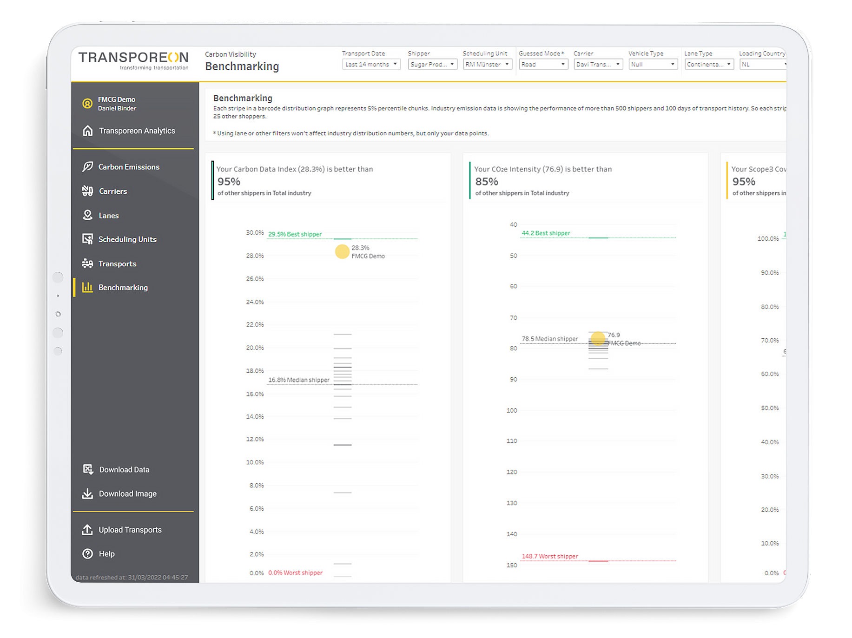Select the Benchmarking sidebar entry
The image size is (852, 638).
123,288
